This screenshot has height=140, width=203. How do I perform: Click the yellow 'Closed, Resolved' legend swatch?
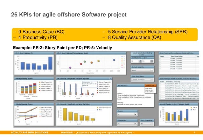point(98,108)
